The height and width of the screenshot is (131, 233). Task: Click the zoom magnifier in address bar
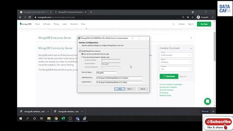click(x=183, y=17)
